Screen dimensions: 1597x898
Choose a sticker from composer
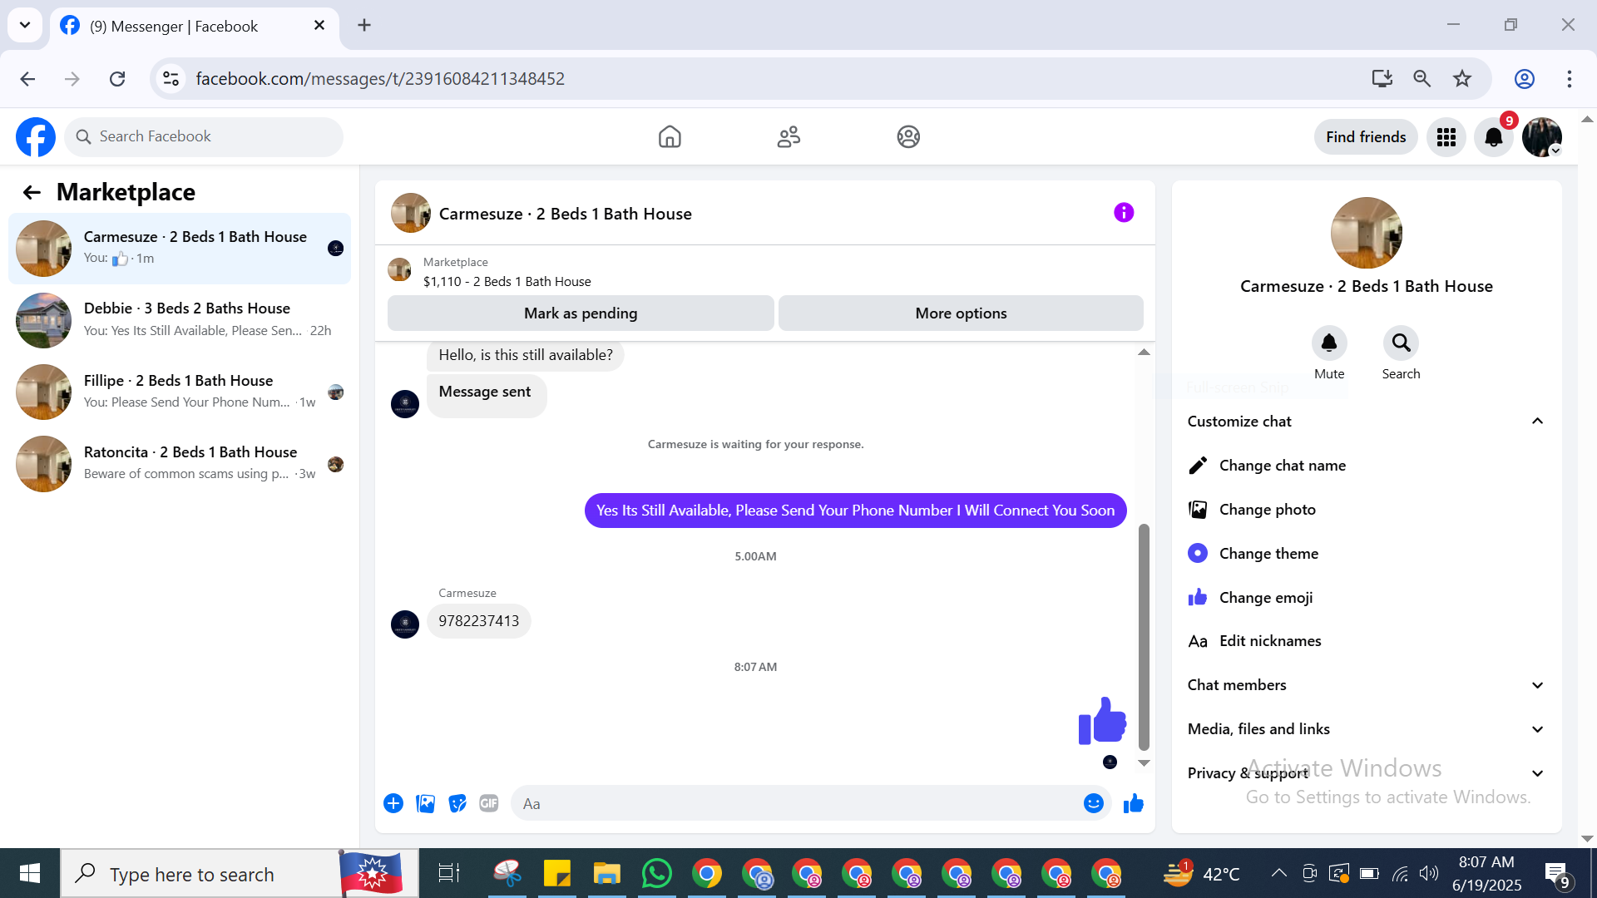click(457, 803)
